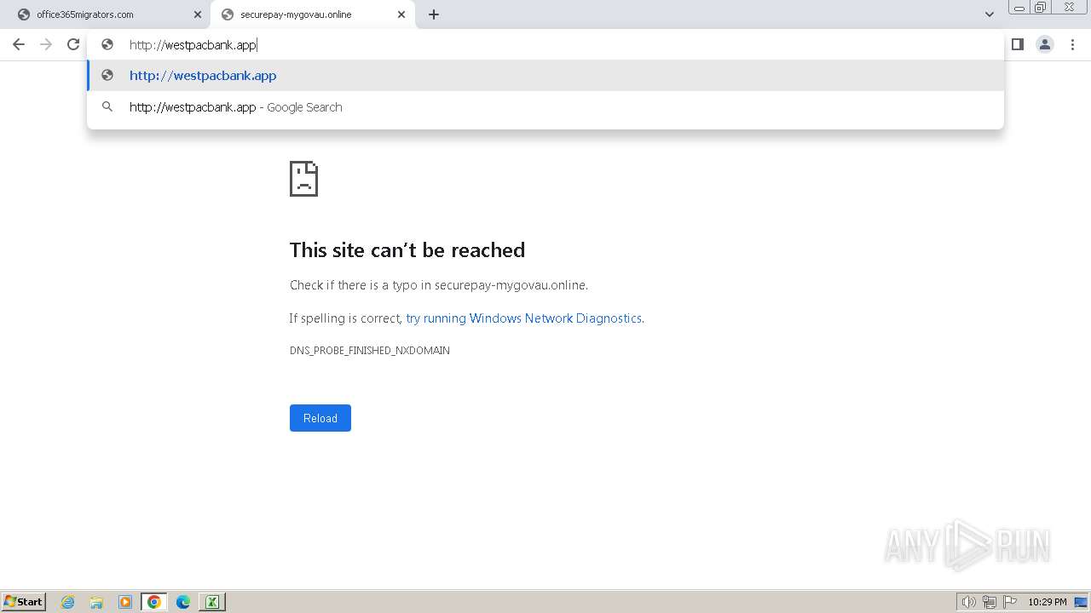The image size is (1091, 613).
Task: Restore down the Chrome window
Action: [1041, 8]
